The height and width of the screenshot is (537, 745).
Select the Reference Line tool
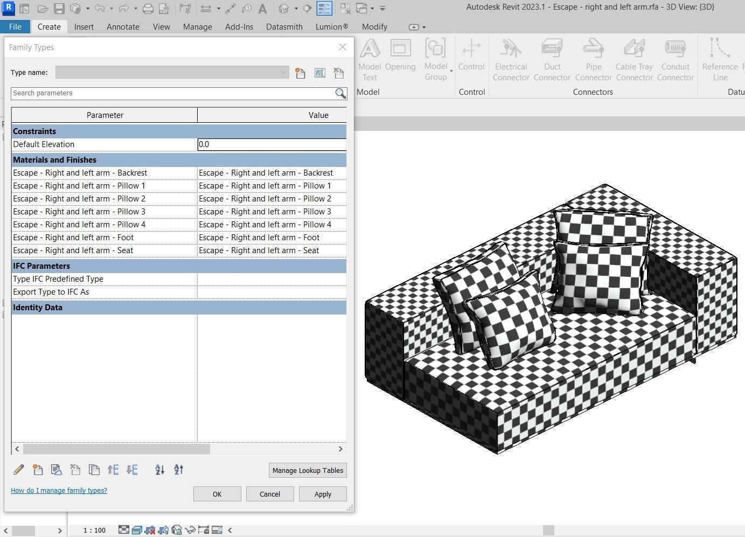pyautogui.click(x=720, y=60)
